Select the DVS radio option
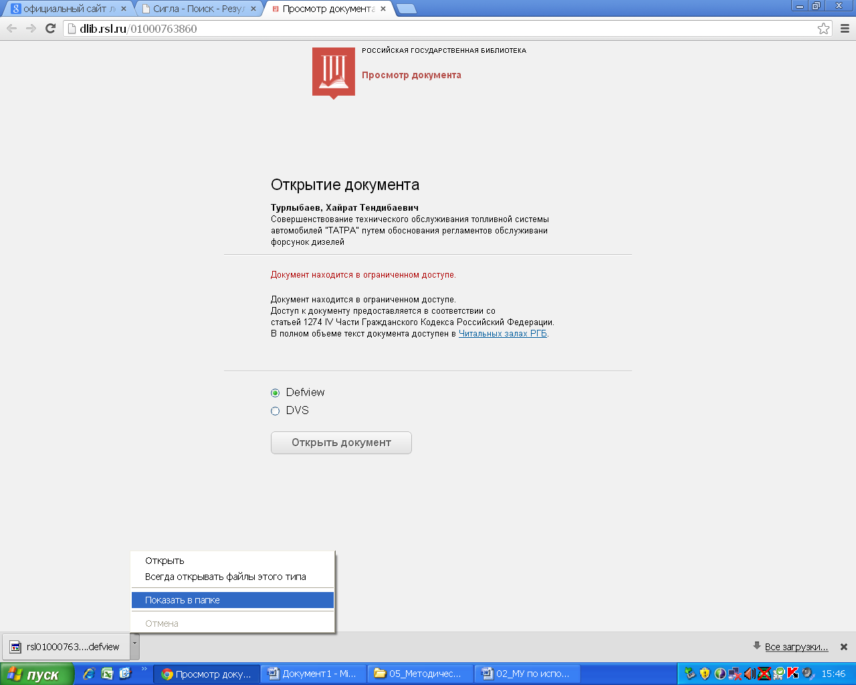The height and width of the screenshot is (685, 856). click(x=275, y=411)
